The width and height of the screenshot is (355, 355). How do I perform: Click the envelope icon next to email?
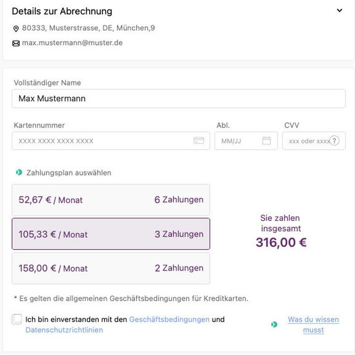16,43
